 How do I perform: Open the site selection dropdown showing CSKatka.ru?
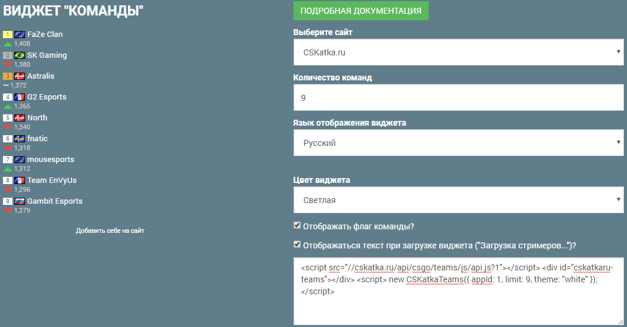(x=458, y=52)
